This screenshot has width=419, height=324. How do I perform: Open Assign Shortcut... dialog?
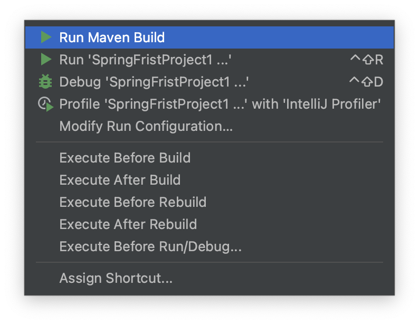click(209, 278)
